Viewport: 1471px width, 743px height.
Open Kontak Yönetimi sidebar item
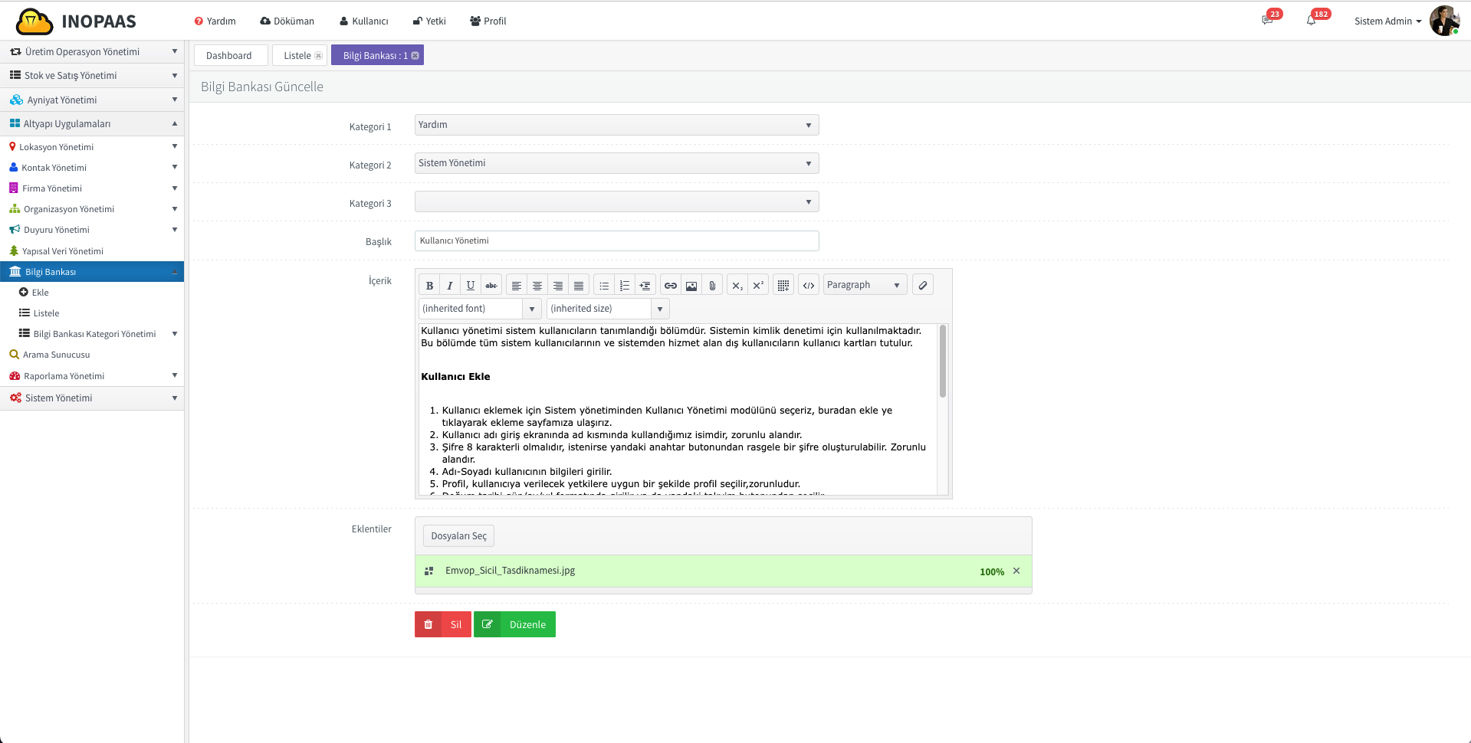(92, 168)
